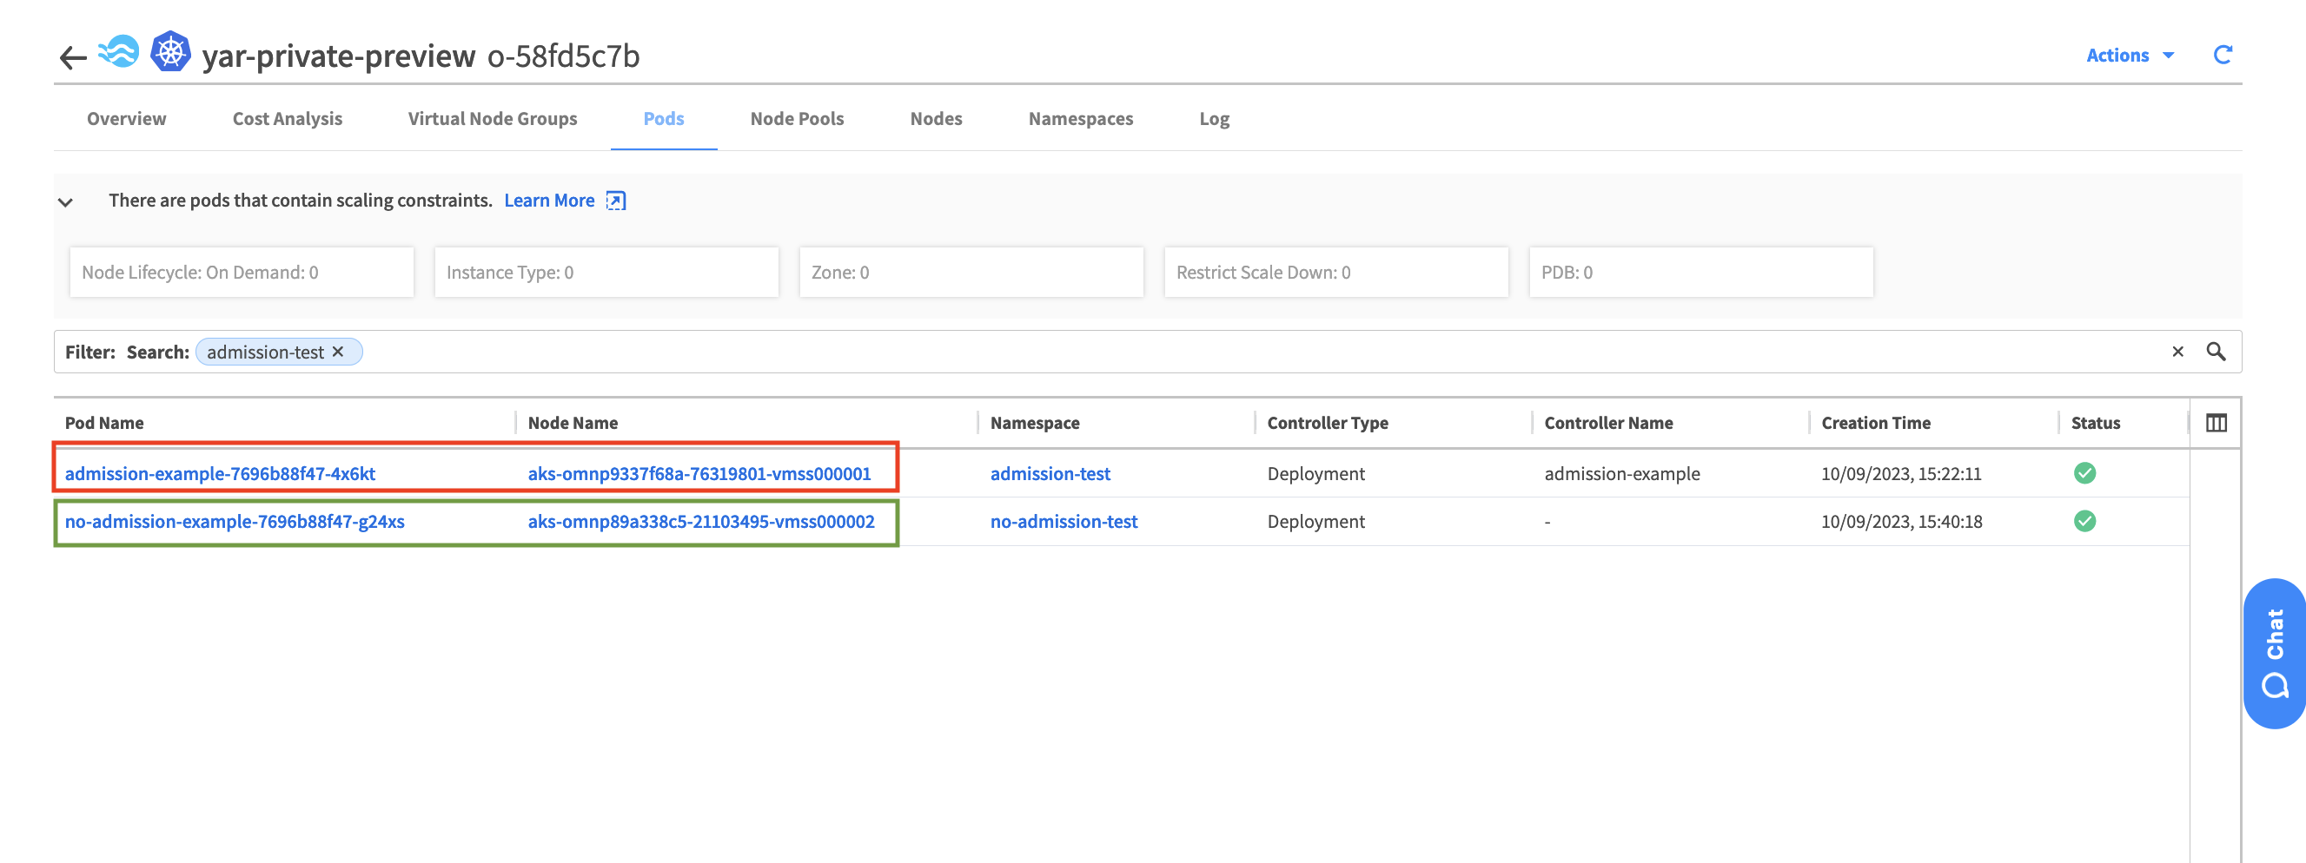Select the Zone constraint card

(x=971, y=272)
